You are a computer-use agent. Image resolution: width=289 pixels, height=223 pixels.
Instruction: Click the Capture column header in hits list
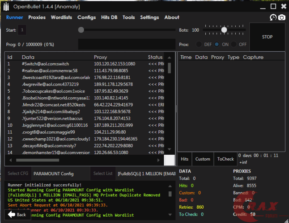point(253,57)
